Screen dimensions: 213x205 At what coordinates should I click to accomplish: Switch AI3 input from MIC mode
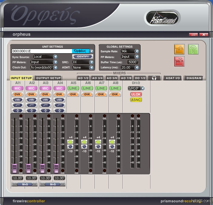click(x=45, y=88)
